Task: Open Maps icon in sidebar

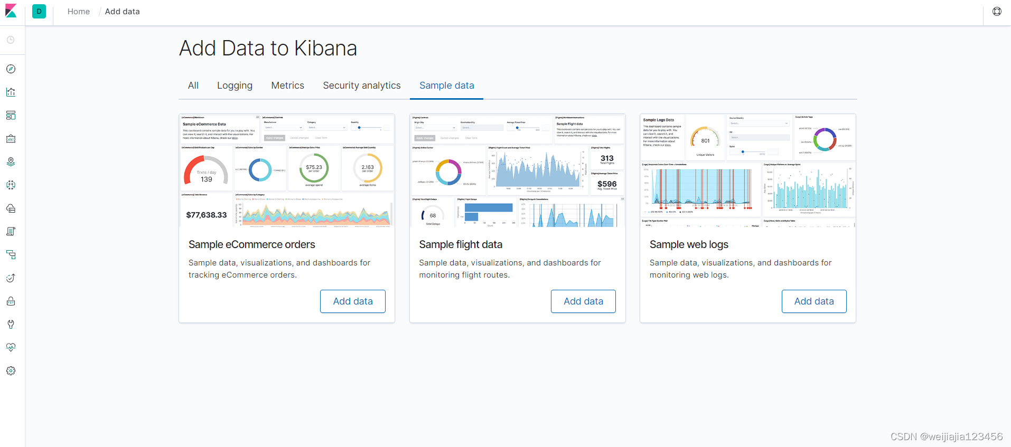Action: pyautogui.click(x=11, y=162)
